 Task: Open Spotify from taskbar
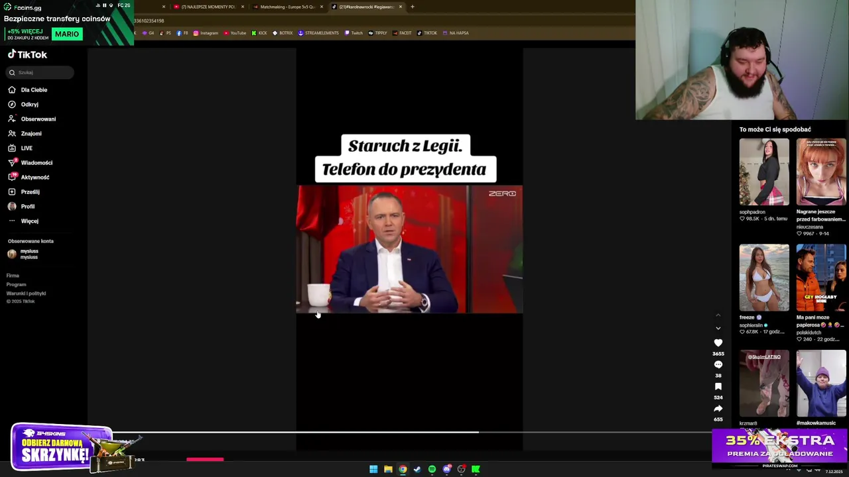coord(432,469)
